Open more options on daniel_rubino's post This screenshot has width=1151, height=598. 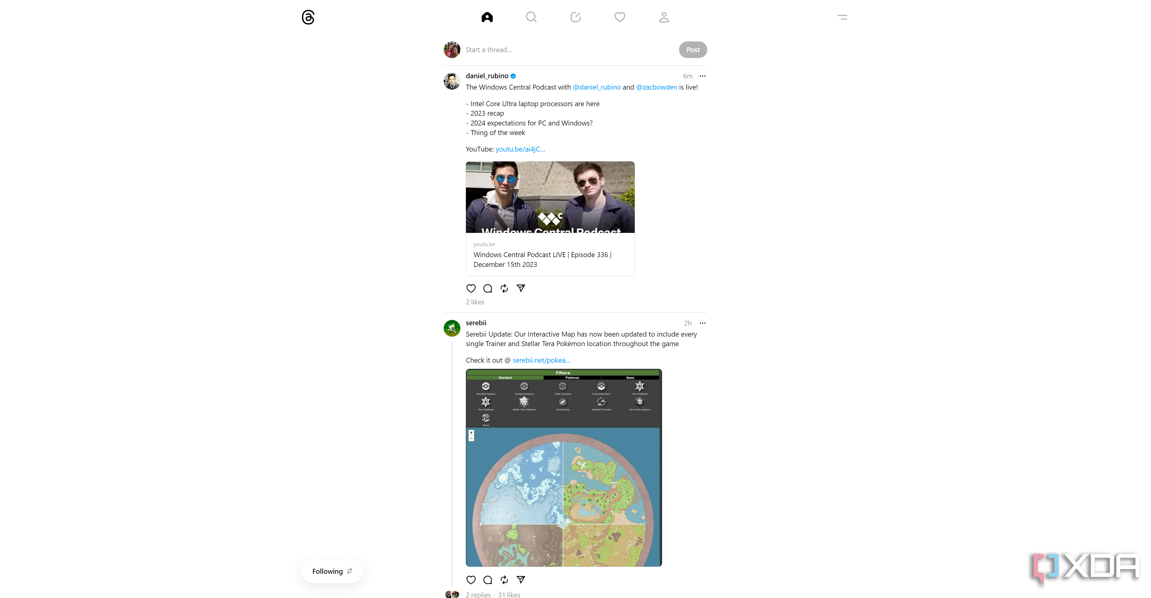click(702, 76)
